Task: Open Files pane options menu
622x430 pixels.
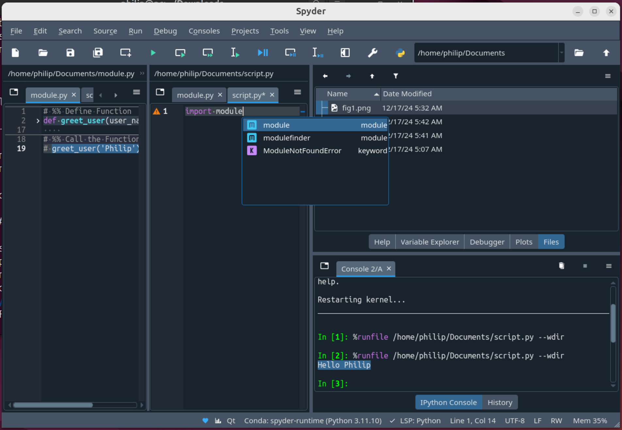Action: [608, 76]
